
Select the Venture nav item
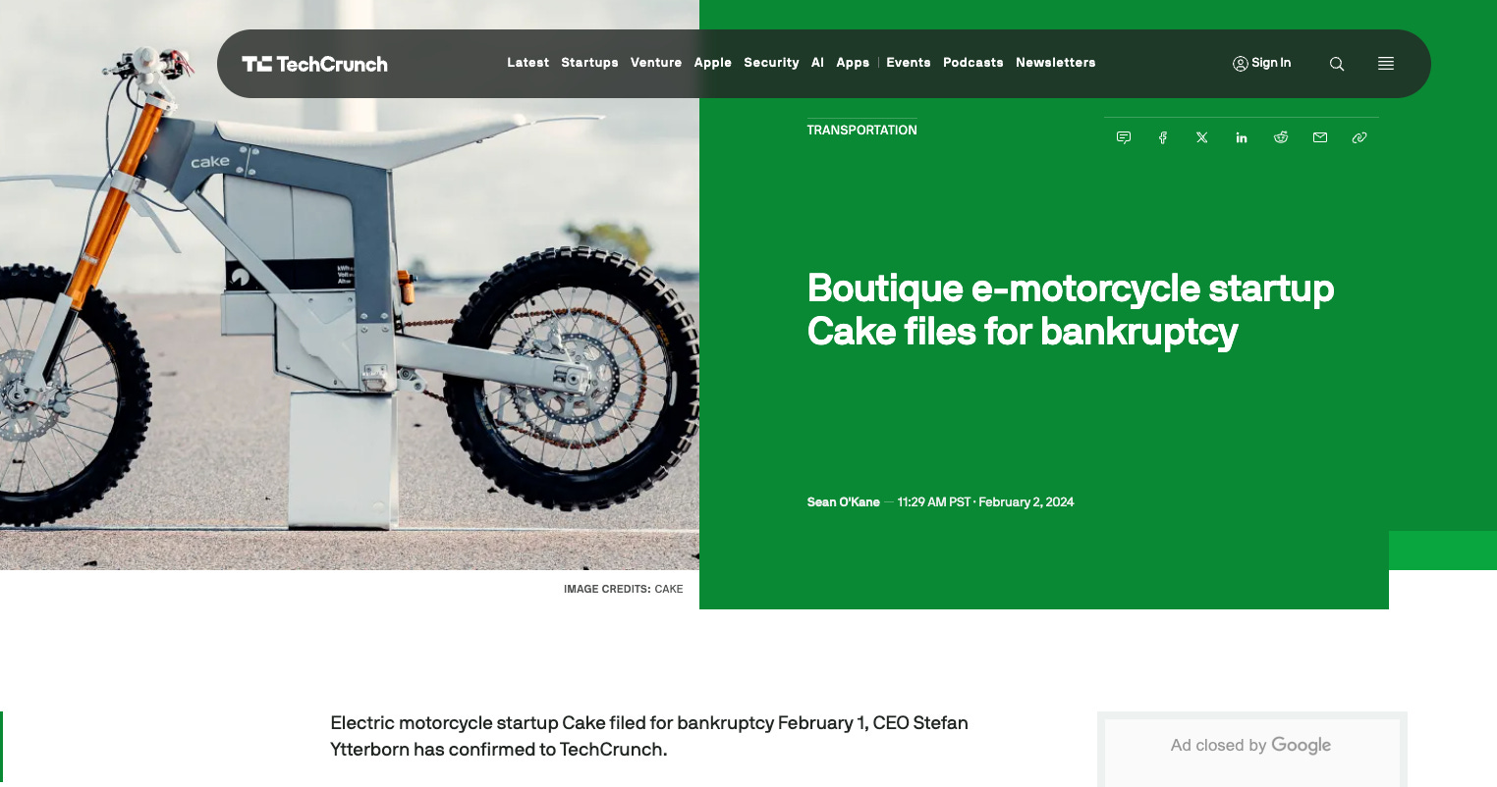[656, 63]
